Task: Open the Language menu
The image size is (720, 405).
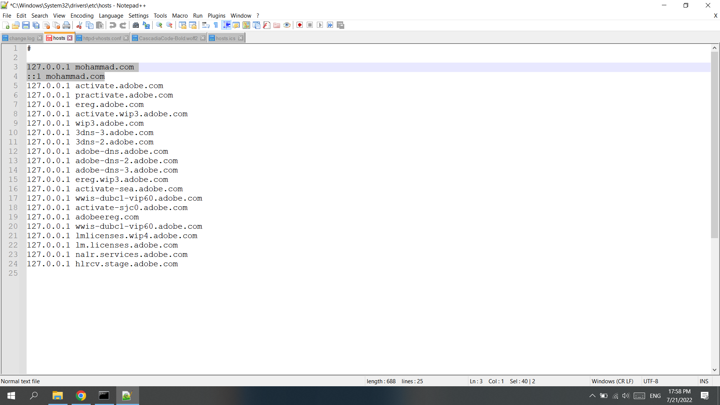Action: (x=111, y=16)
